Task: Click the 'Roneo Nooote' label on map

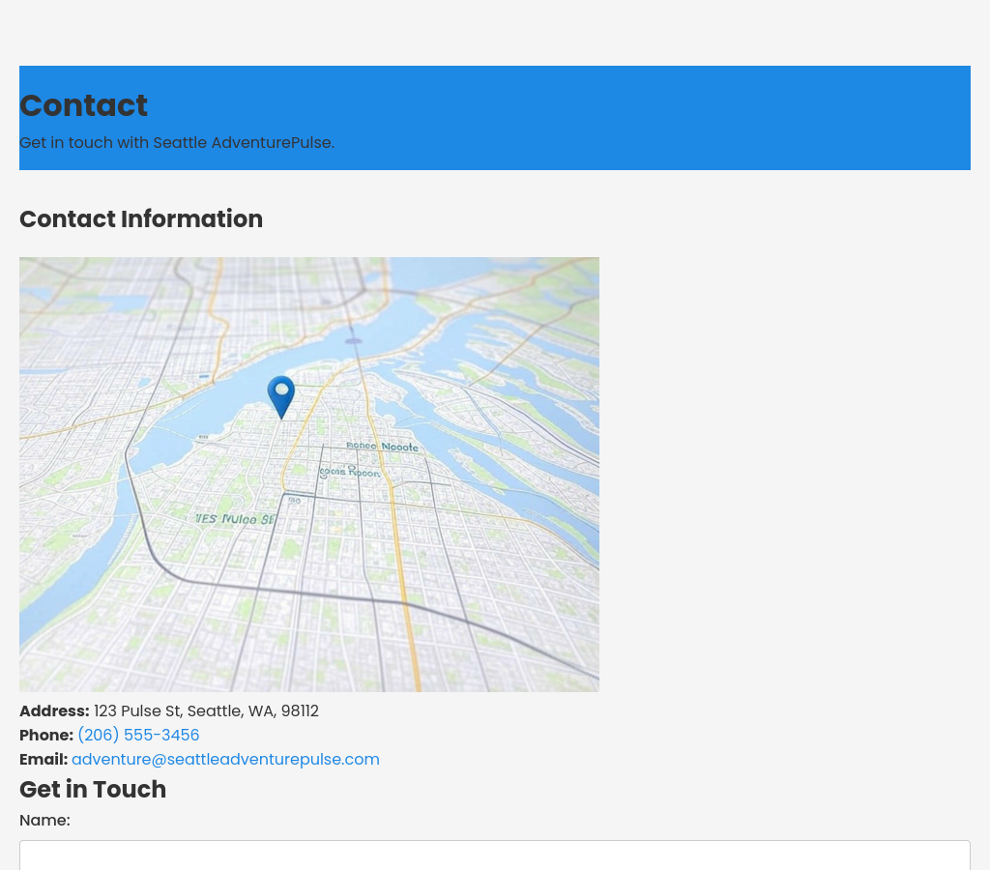Action: [382, 447]
